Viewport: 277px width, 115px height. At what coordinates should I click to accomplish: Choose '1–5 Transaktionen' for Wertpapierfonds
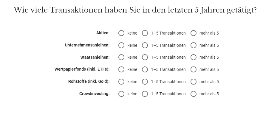[145, 69]
